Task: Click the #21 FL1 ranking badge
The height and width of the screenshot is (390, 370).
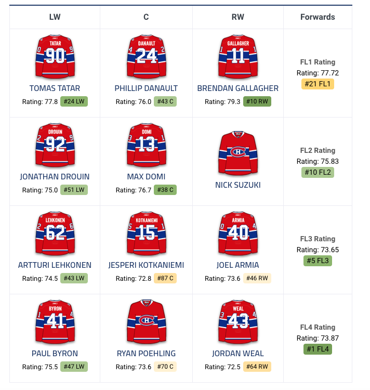Action: pyautogui.click(x=318, y=84)
